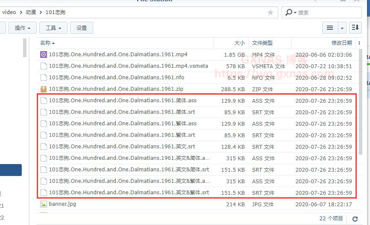
Task: Click the 设置 button
Action: [82, 28]
